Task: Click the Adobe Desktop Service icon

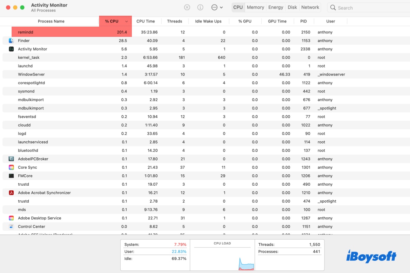Action: tap(11, 218)
